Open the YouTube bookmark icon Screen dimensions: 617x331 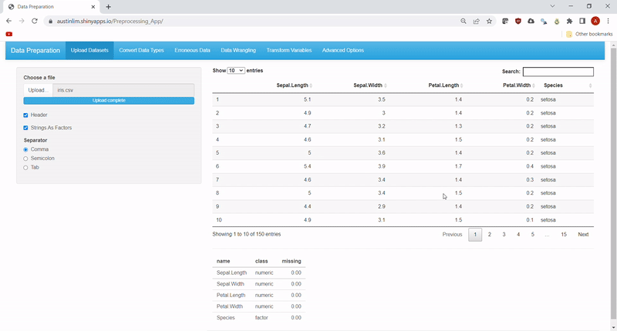[9, 34]
